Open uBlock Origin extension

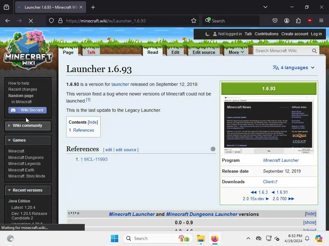[310, 20]
